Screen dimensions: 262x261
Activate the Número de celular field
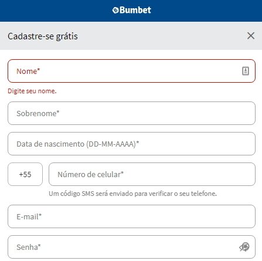pyautogui.click(x=152, y=174)
